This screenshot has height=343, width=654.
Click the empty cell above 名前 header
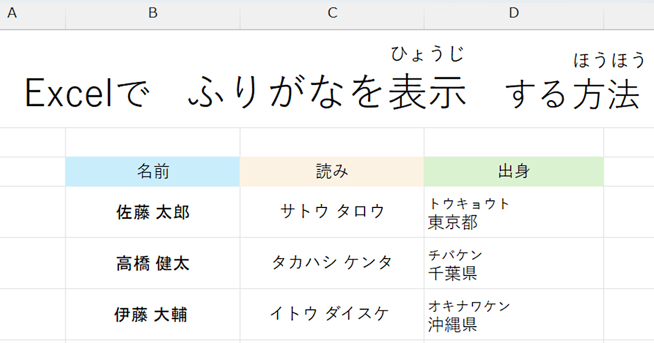(x=153, y=143)
